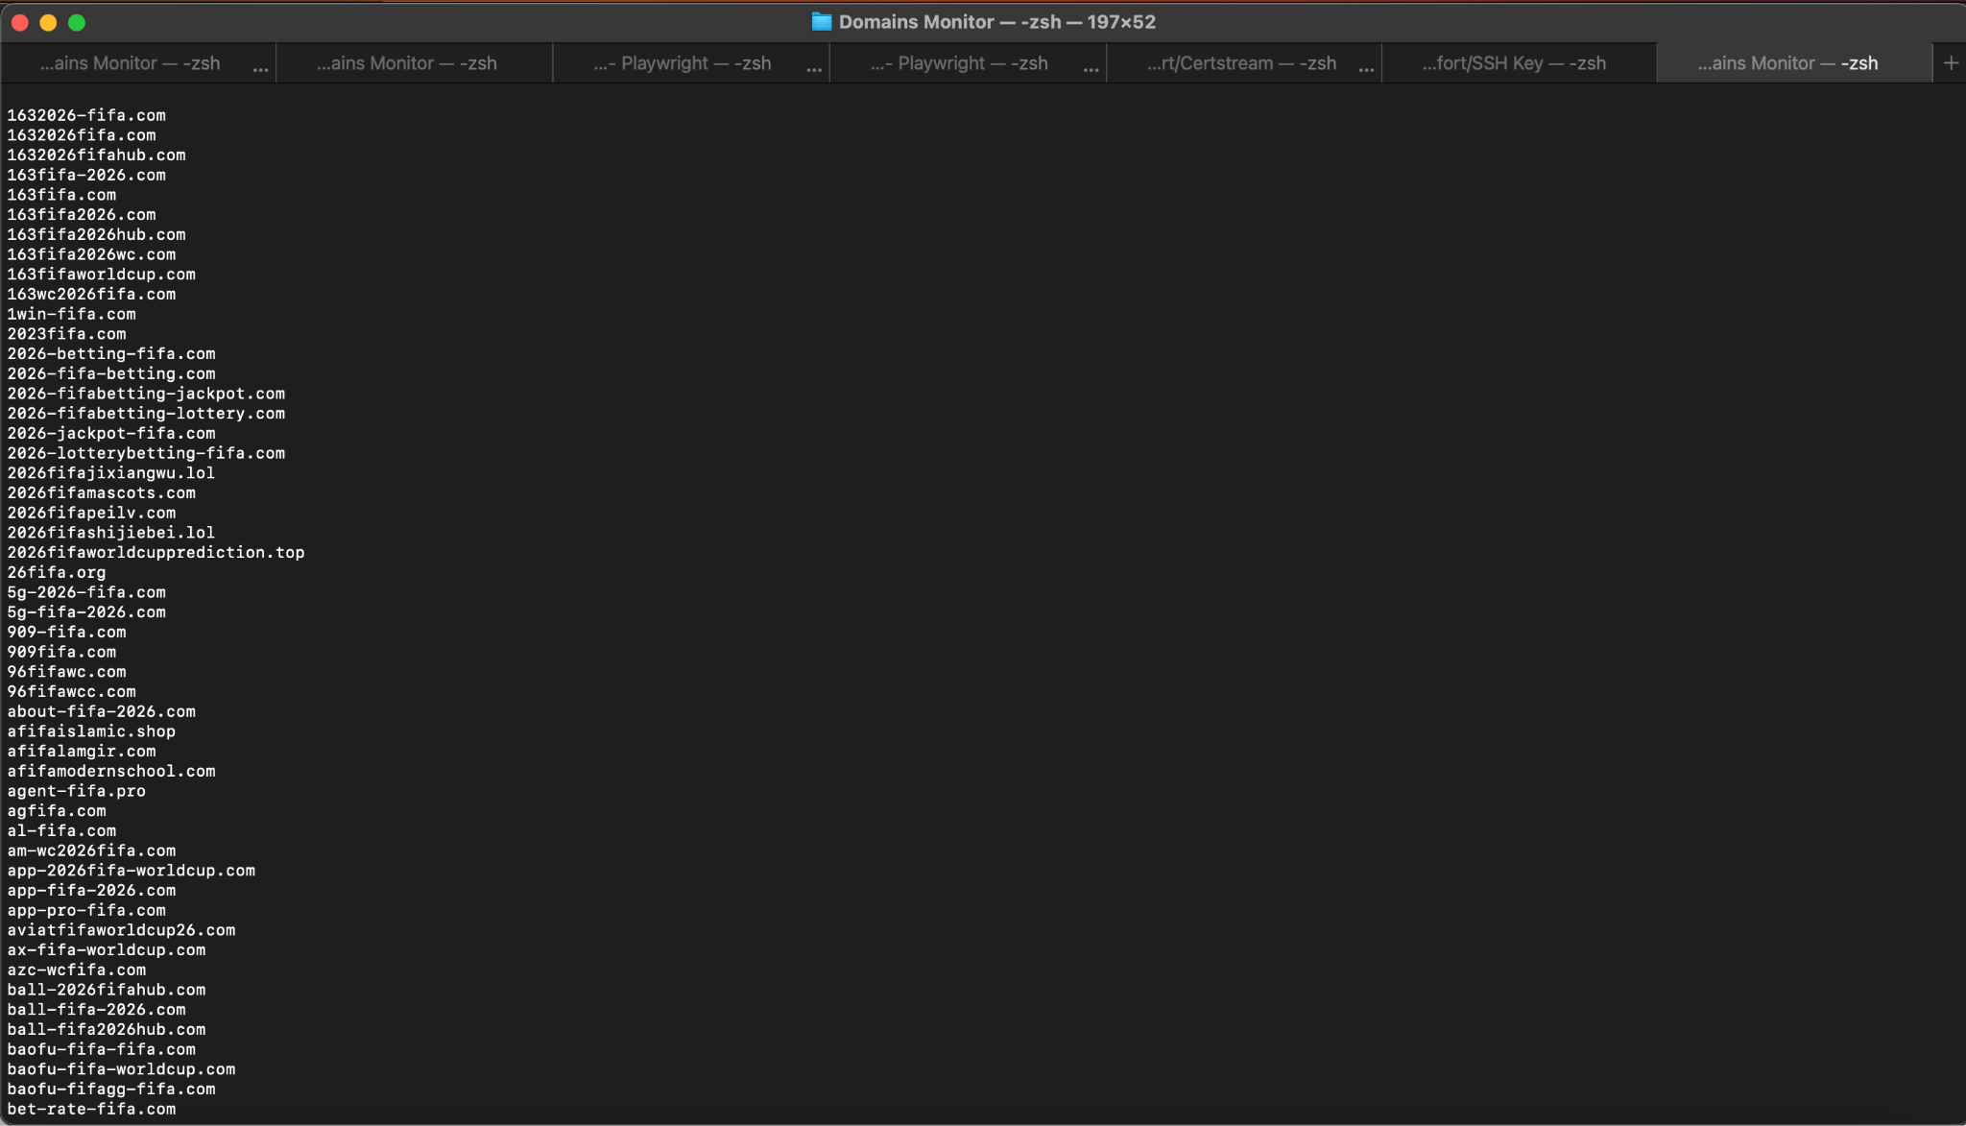Click the line 163fifa.com
Screen dimensions: 1966x1126
[x=61, y=195]
